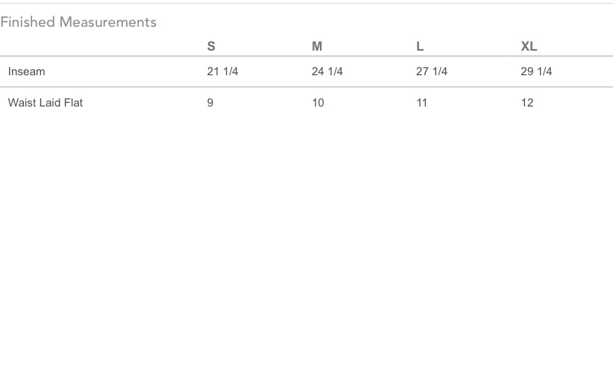Choose the XL size column header
The width and height of the screenshot is (613, 371).
(x=529, y=46)
